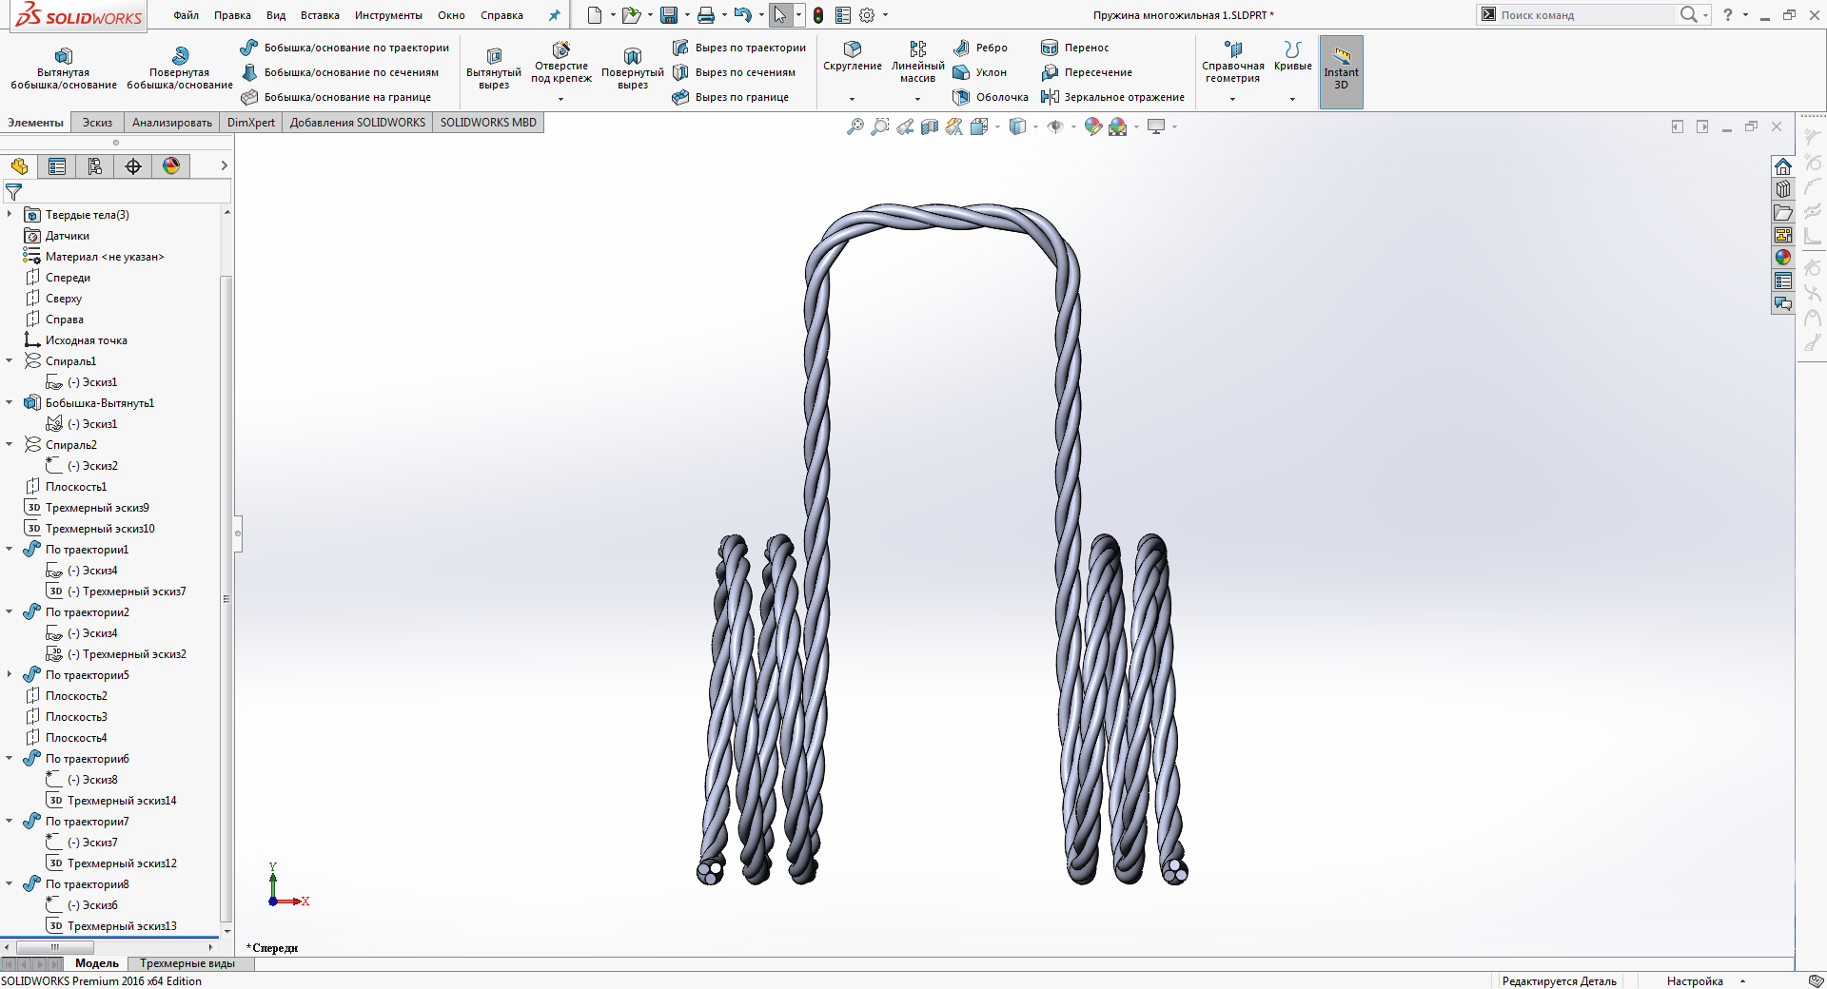Pin the menu bar with pushpin icon
The image size is (1827, 989).
(x=555, y=15)
